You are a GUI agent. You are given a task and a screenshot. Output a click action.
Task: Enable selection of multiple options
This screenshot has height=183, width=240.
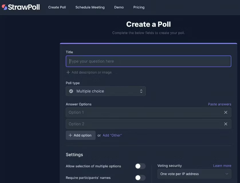(x=140, y=166)
